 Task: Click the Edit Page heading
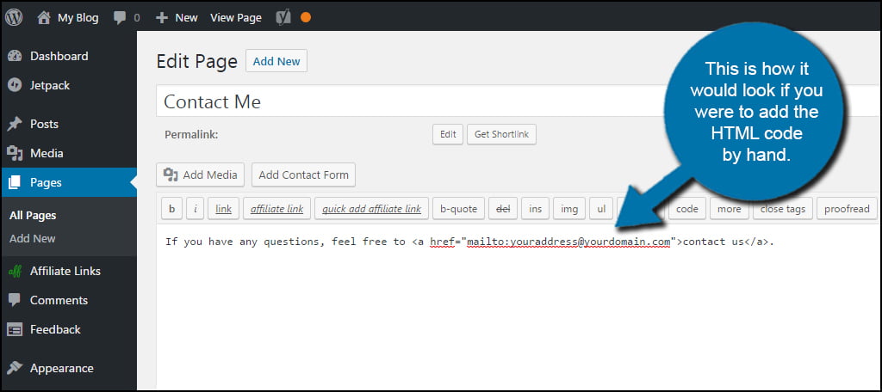[197, 61]
